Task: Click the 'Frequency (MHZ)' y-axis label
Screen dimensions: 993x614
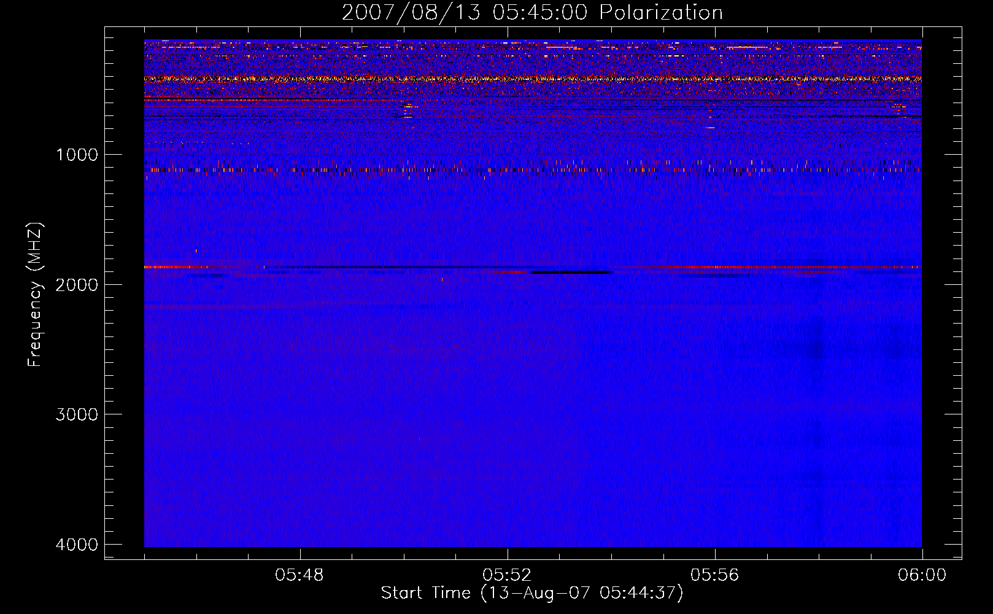Action: [35, 295]
